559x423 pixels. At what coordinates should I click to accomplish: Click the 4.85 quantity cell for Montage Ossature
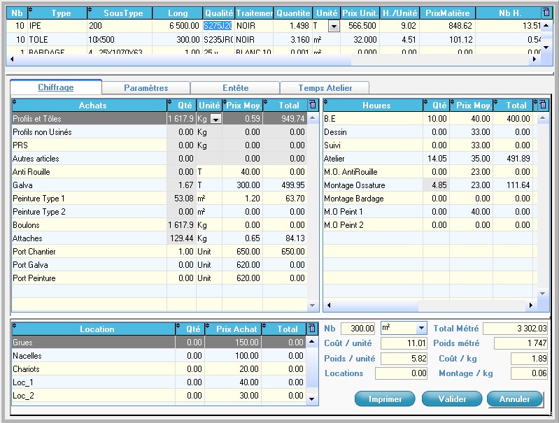tap(437, 185)
